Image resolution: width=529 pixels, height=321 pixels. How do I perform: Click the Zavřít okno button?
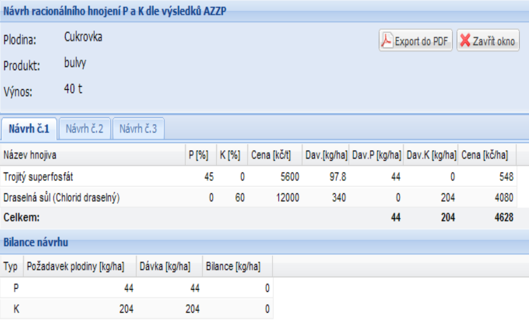point(488,40)
